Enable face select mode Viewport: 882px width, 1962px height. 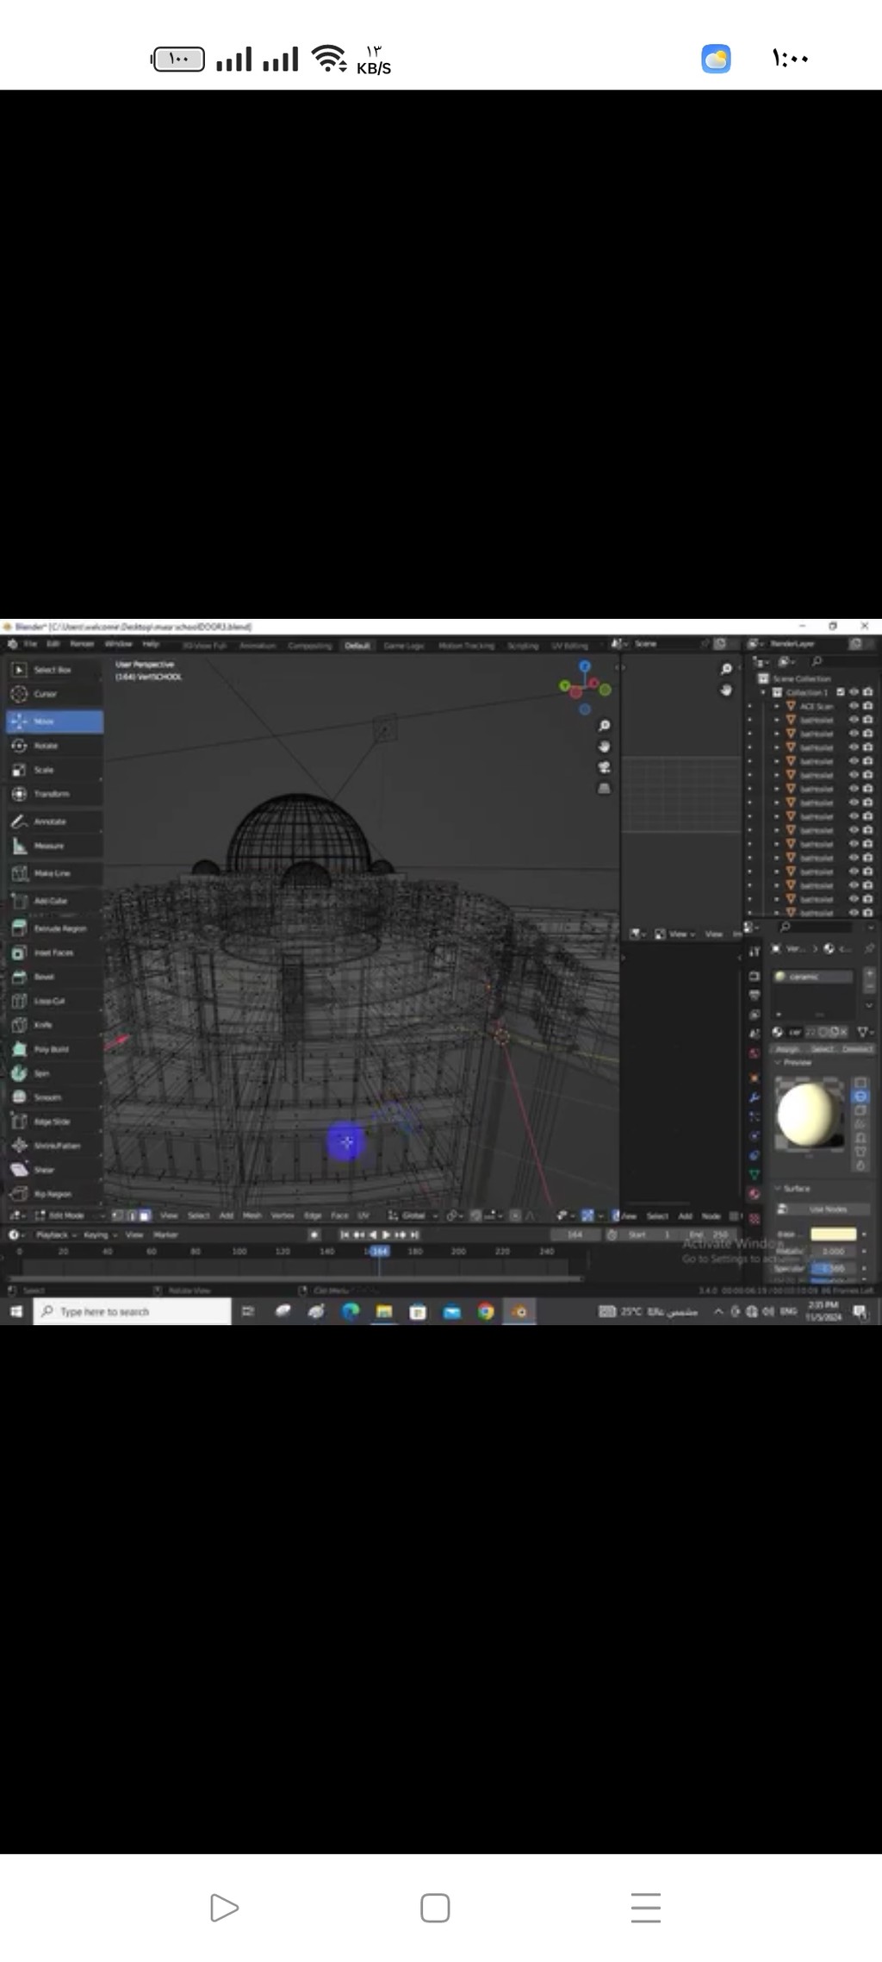click(x=145, y=1215)
